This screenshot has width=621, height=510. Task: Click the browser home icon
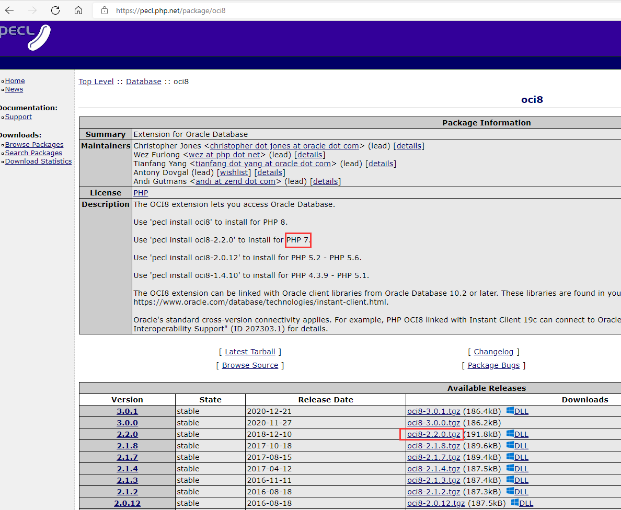click(x=78, y=10)
